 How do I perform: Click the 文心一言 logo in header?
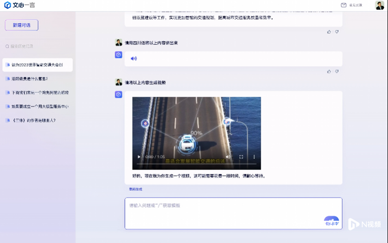(20, 5)
